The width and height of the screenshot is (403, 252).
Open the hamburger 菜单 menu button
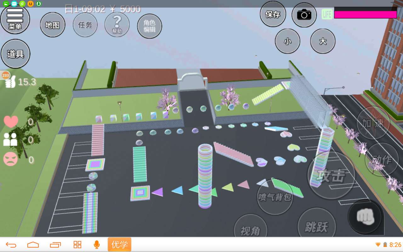tap(15, 19)
